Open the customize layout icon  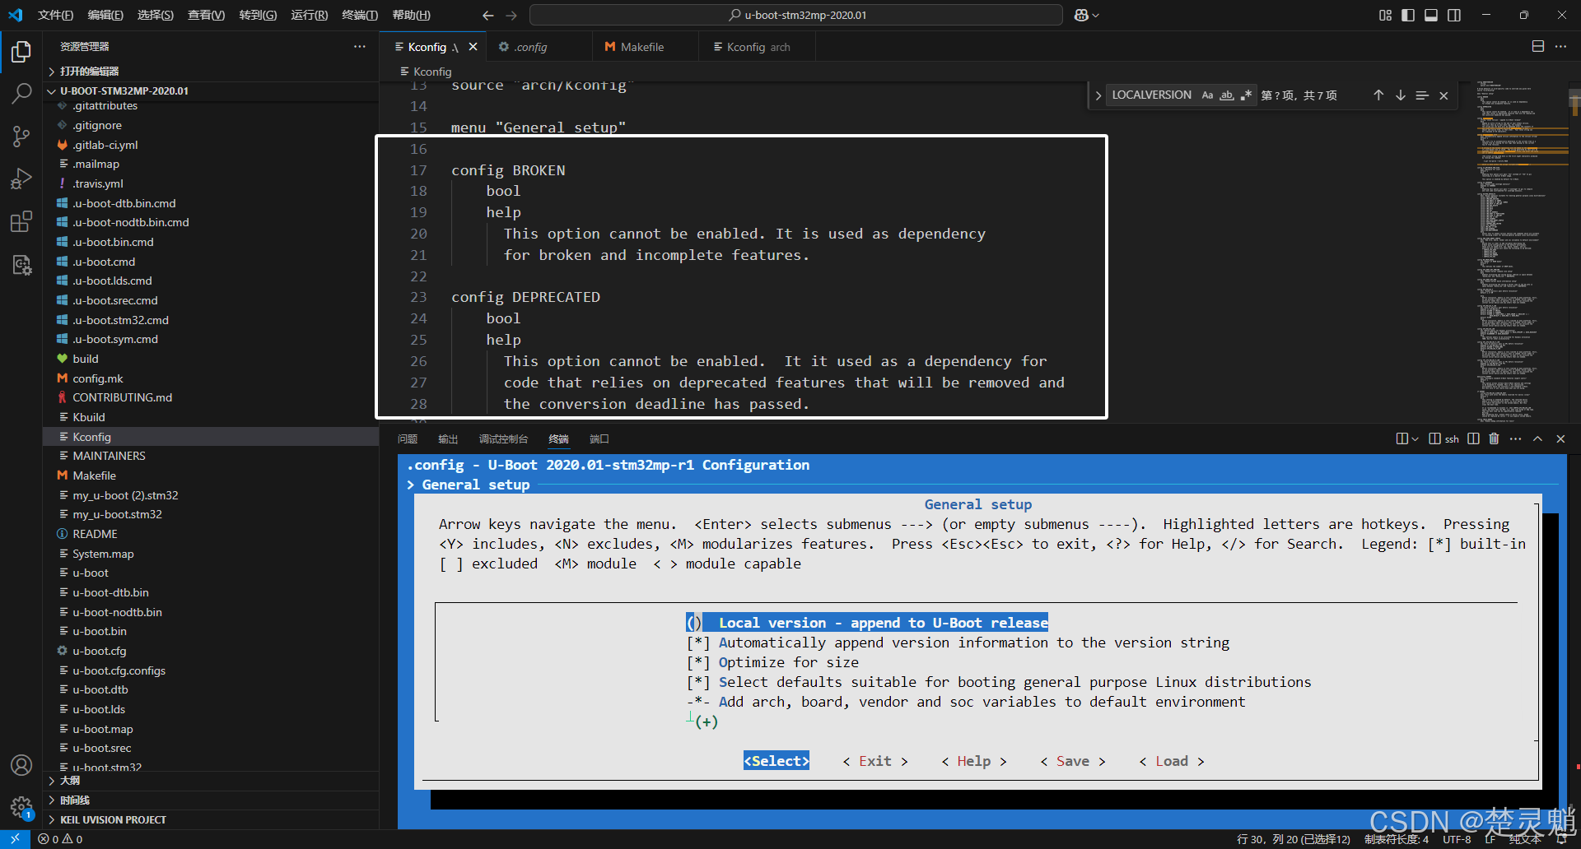[x=1385, y=15]
